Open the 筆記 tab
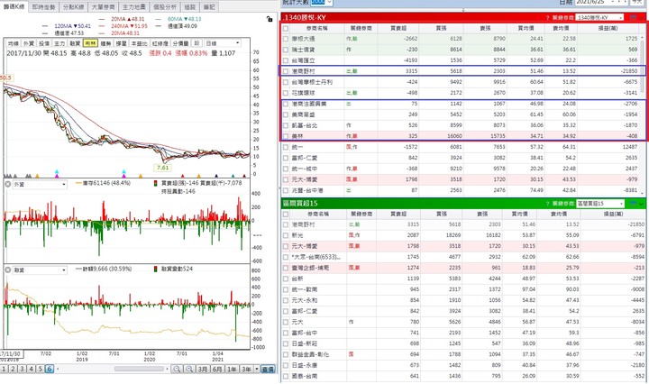This screenshot has width=649, height=384. point(209,6)
